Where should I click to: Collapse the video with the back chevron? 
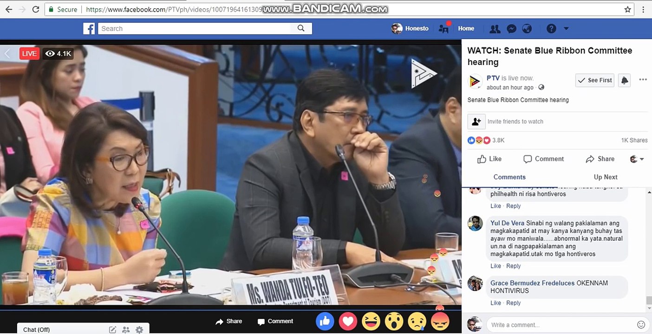[7, 53]
